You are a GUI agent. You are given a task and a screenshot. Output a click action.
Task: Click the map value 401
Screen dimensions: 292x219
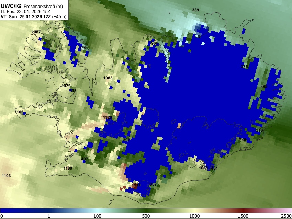[214, 168]
